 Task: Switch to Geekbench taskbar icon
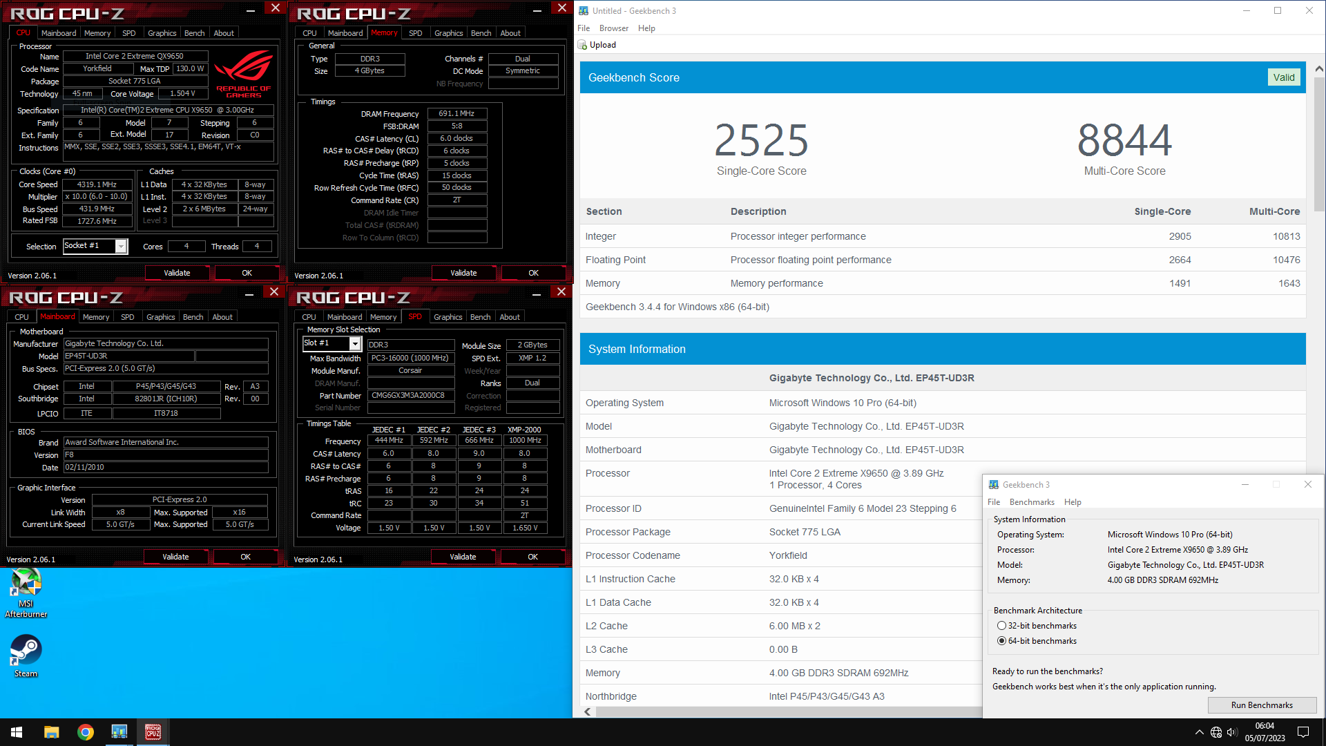pyautogui.click(x=119, y=732)
